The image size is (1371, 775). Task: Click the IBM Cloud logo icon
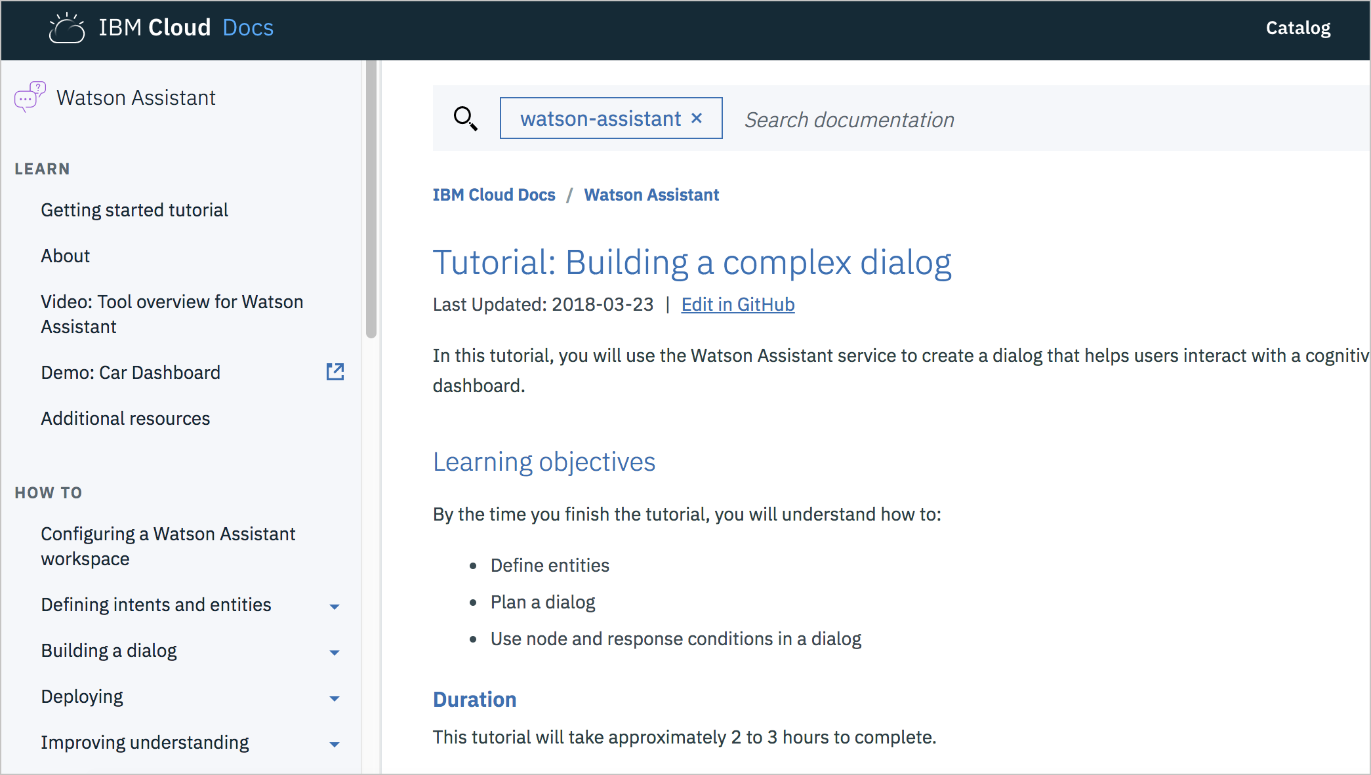(67, 28)
